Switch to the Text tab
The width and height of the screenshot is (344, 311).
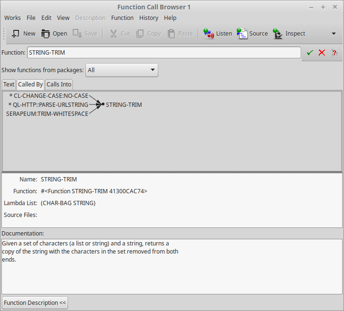pyautogui.click(x=9, y=84)
